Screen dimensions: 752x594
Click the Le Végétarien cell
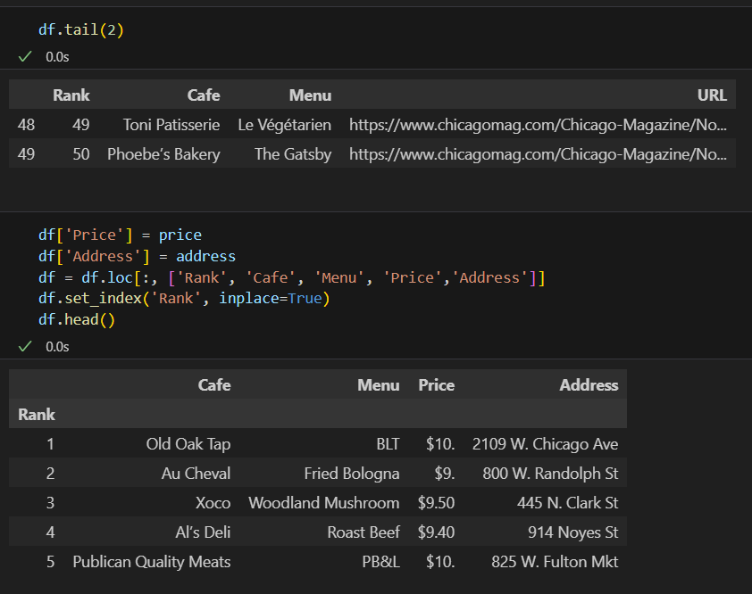pyautogui.click(x=284, y=125)
